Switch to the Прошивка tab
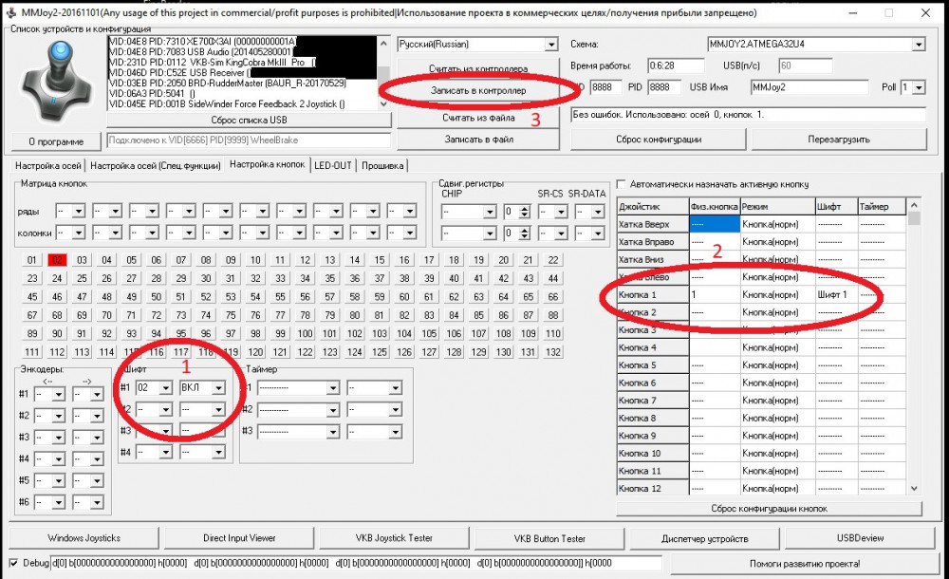949x579 pixels. [x=381, y=165]
